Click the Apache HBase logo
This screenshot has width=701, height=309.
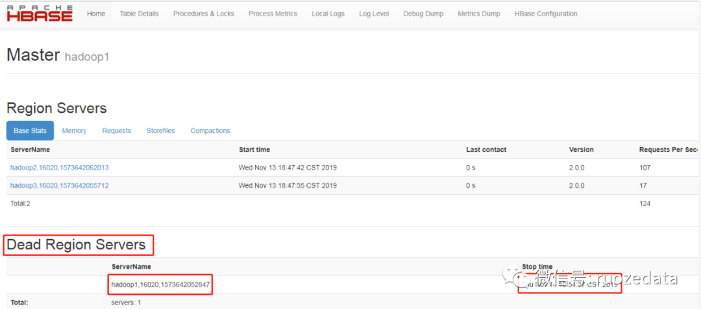coord(40,14)
